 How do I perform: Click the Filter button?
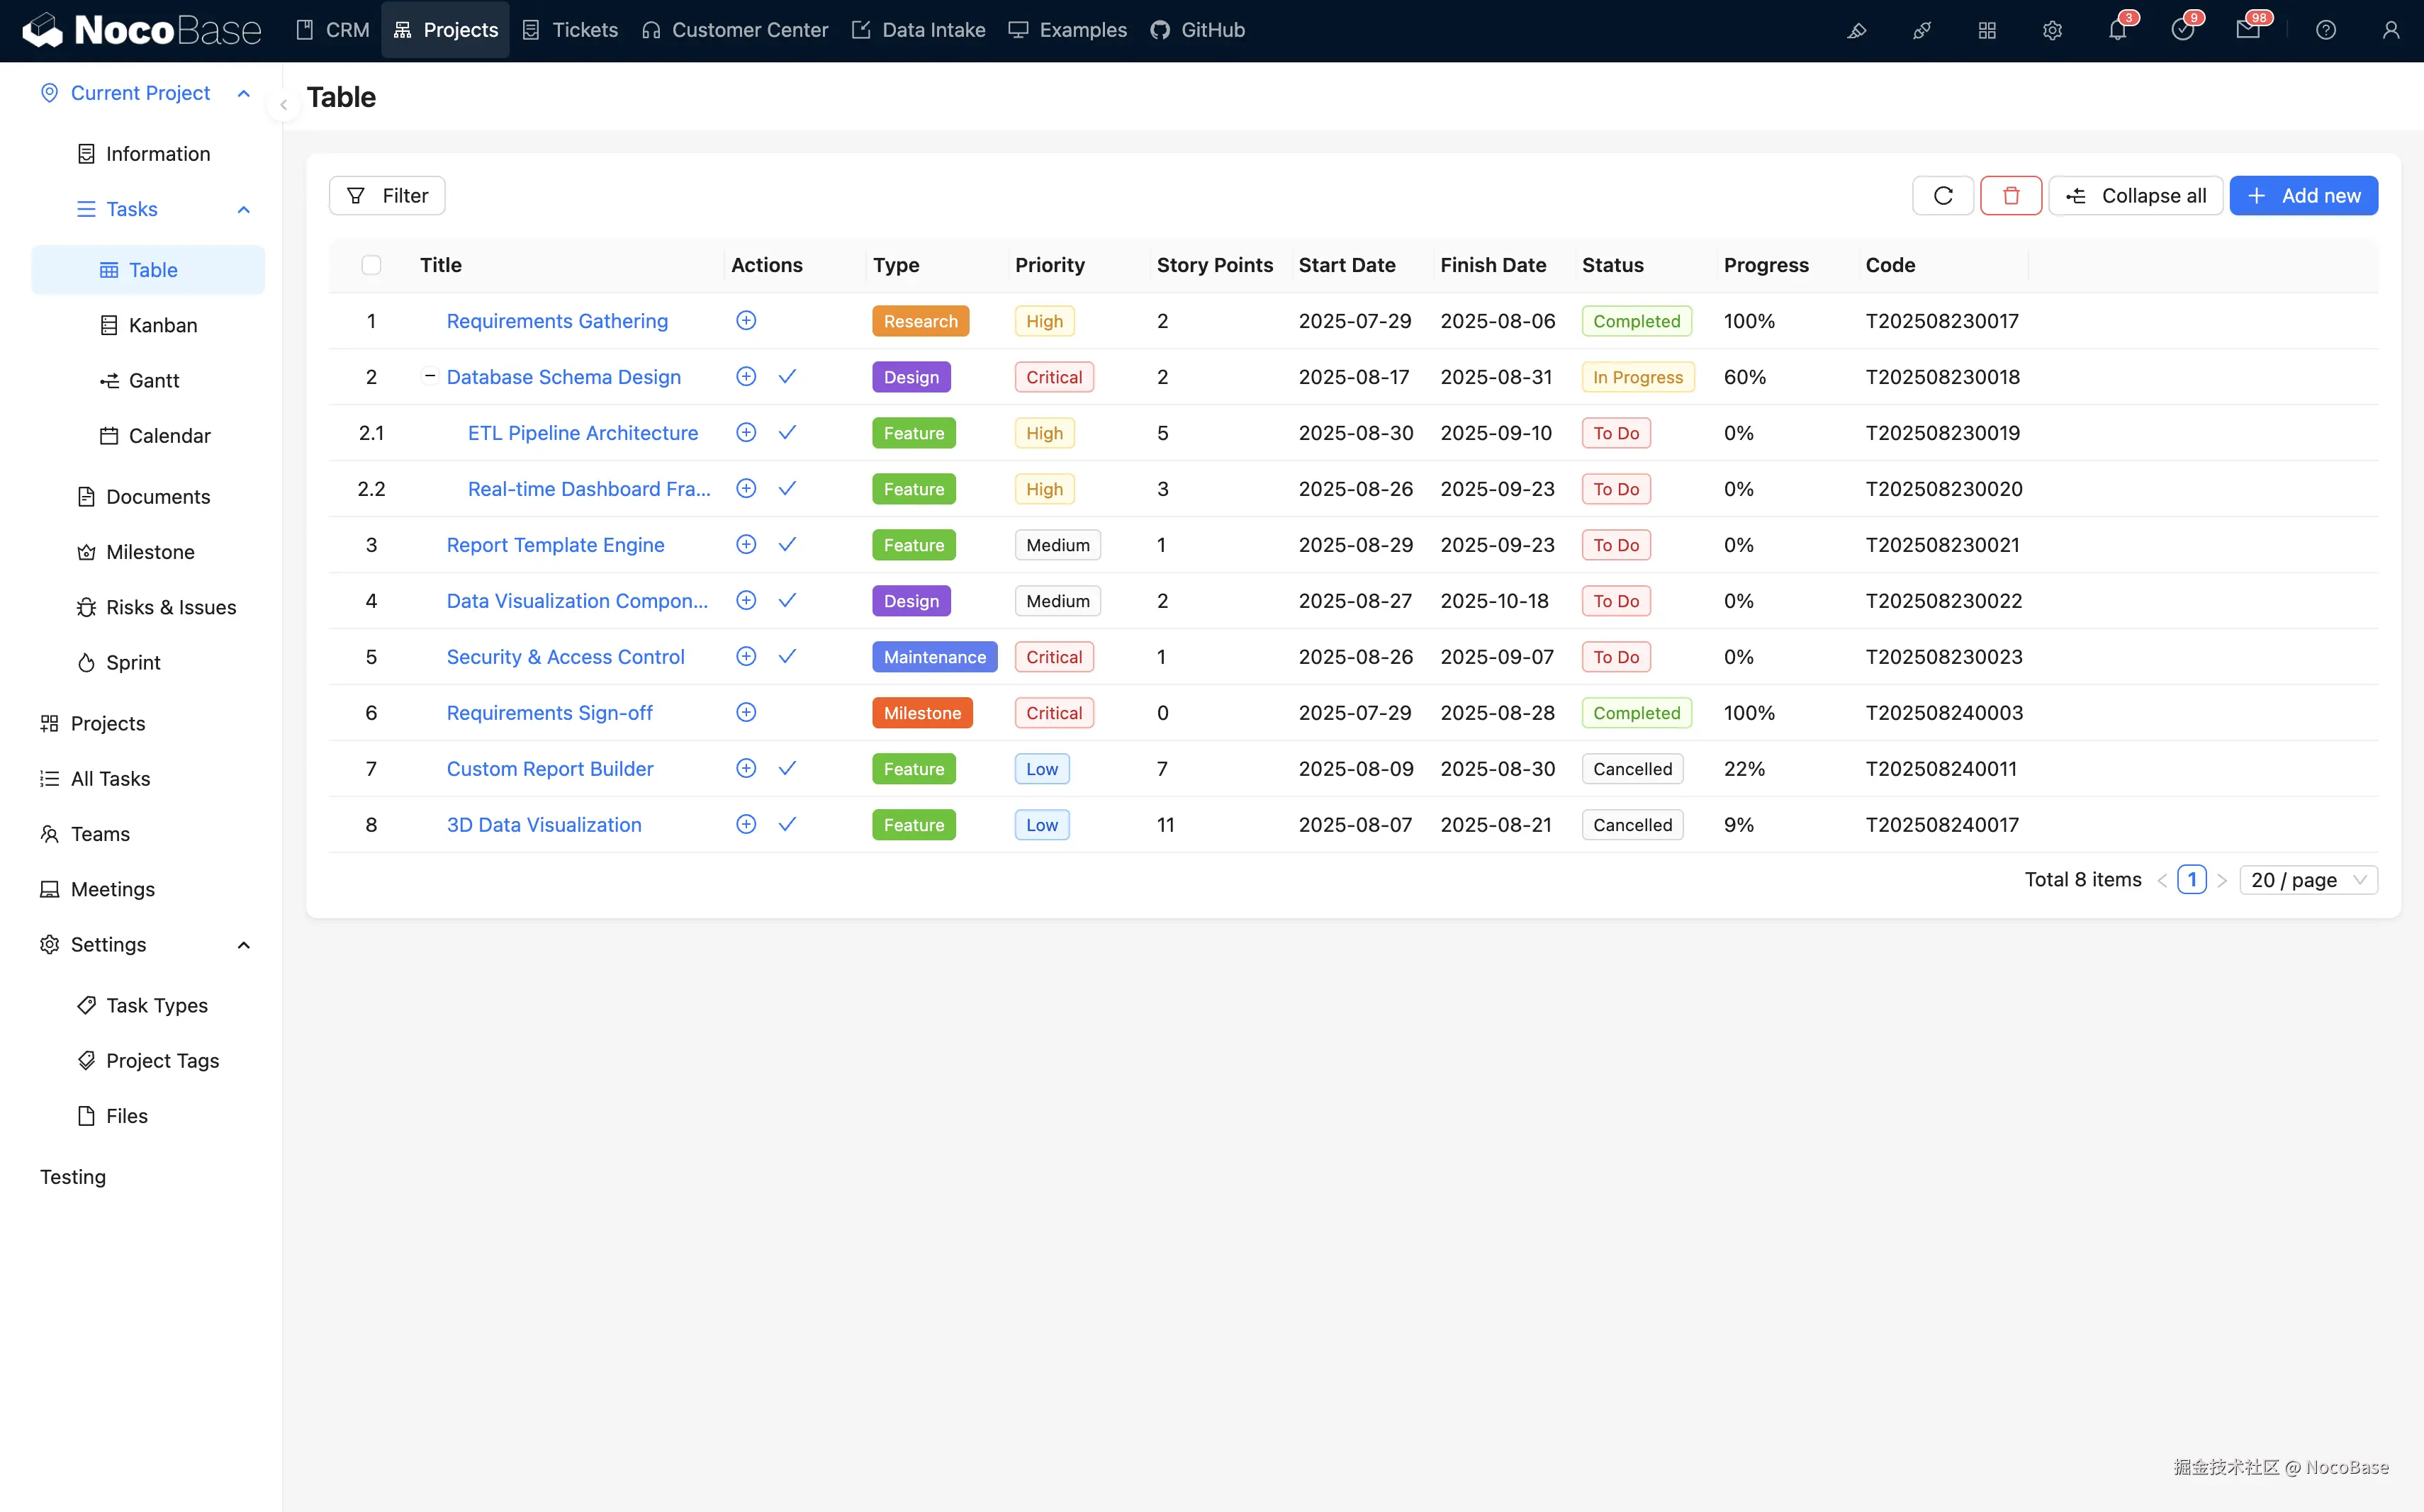[x=387, y=196]
